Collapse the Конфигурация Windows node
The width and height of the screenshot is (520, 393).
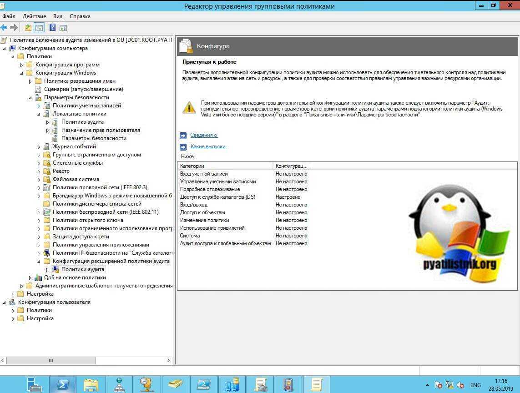coord(22,73)
